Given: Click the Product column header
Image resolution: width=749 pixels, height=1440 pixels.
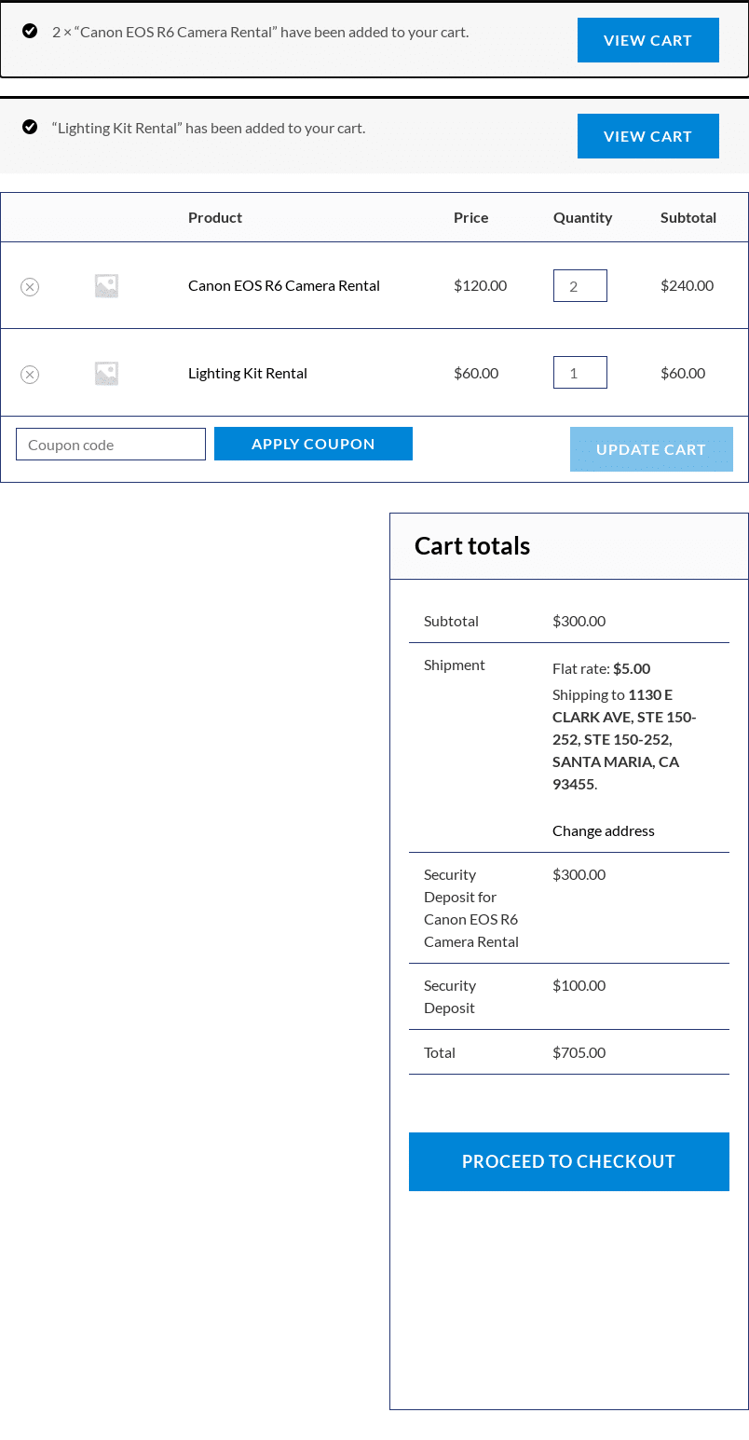Looking at the screenshot, I should 215,217.
